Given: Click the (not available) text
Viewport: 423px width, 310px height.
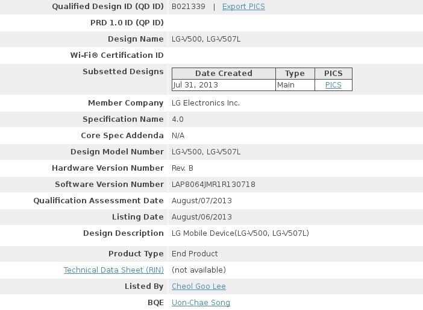Looking at the screenshot, I should click(199, 270).
